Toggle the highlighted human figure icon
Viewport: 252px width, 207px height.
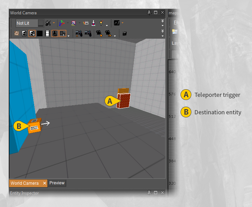pos(55,33)
